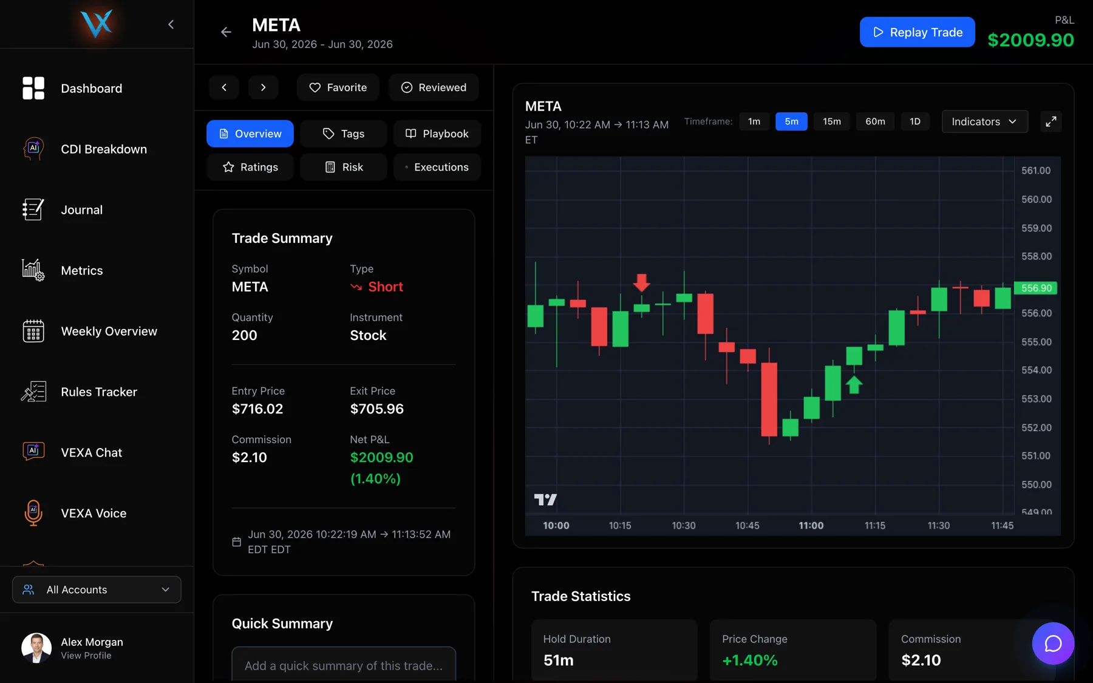Go to the previous trade
The width and height of the screenshot is (1093, 683).
224,87
